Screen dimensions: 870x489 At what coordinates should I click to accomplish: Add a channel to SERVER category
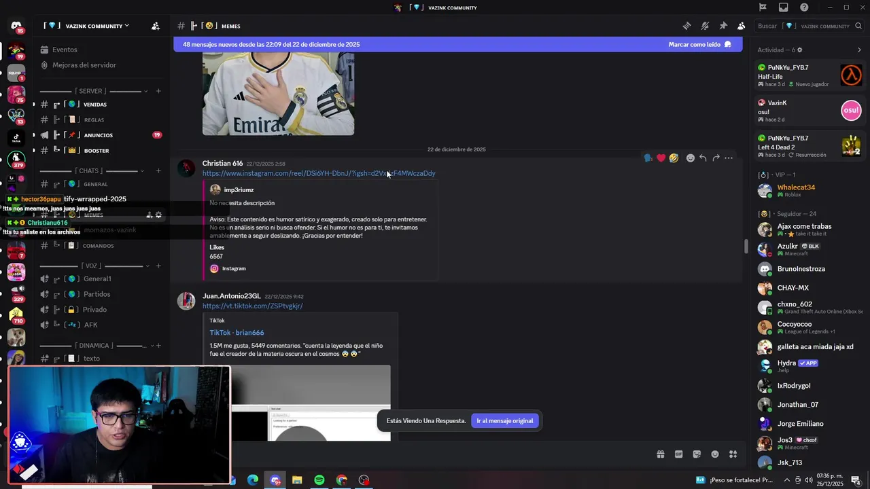[158, 91]
